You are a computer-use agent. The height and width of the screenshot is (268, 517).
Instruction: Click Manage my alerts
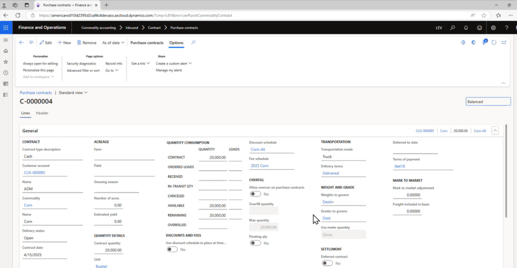tap(169, 71)
